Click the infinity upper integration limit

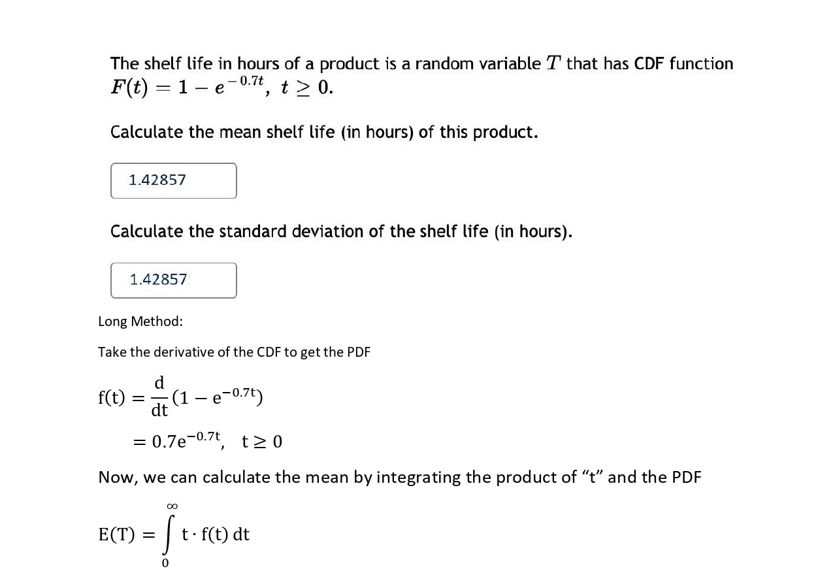click(x=172, y=506)
